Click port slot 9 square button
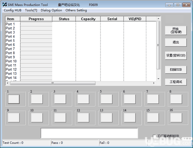This screenshot has width=193, height=148. [14, 118]
